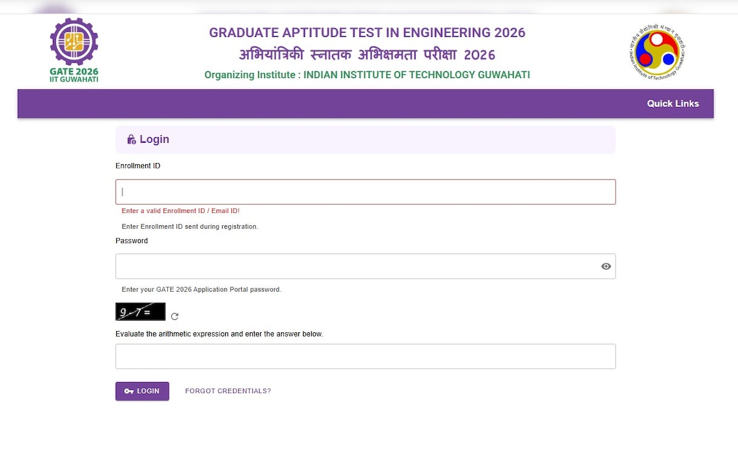Click the lock icon beside Login heading
738x454 pixels.
coord(131,140)
